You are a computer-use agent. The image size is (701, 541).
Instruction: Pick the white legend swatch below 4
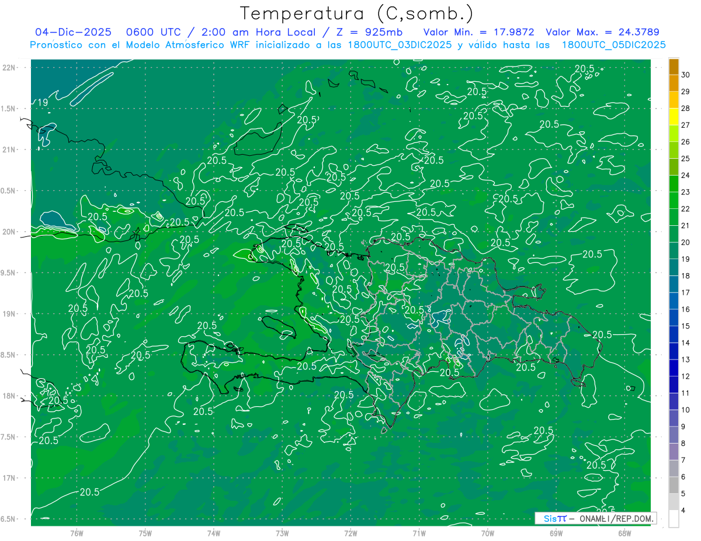point(674,519)
